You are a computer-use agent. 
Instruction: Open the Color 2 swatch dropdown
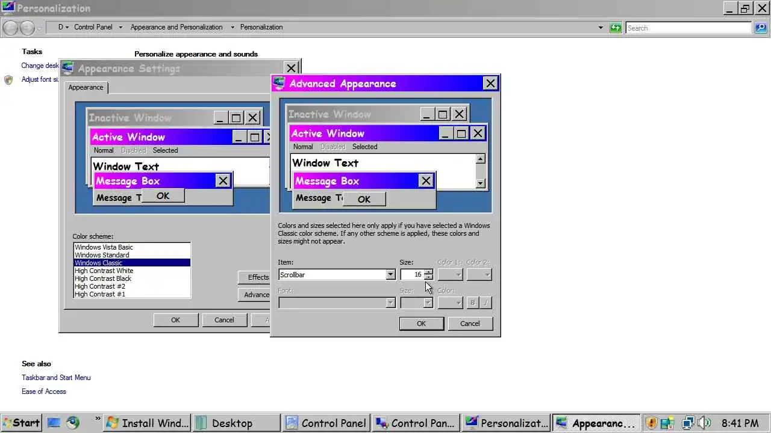[x=479, y=275]
